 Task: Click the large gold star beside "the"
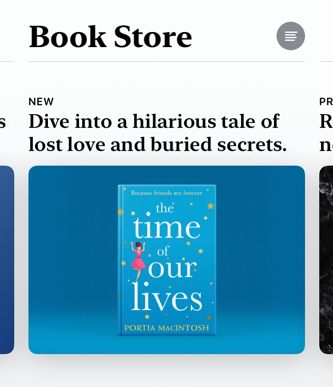210,206
